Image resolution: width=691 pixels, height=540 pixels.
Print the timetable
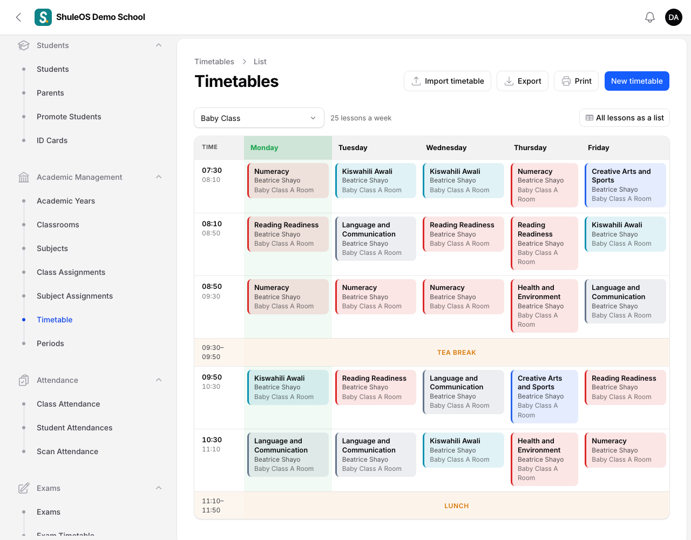click(x=577, y=81)
